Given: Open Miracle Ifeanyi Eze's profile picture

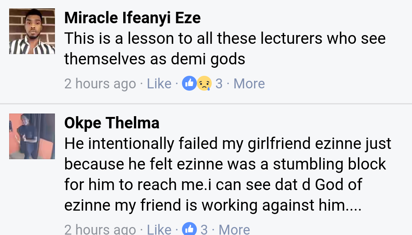Looking at the screenshot, I should 32,31.
